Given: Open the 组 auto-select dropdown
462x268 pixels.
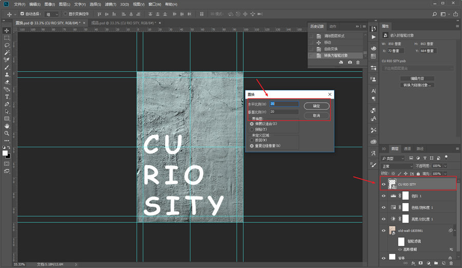Looking at the screenshot, I should pos(51,14).
